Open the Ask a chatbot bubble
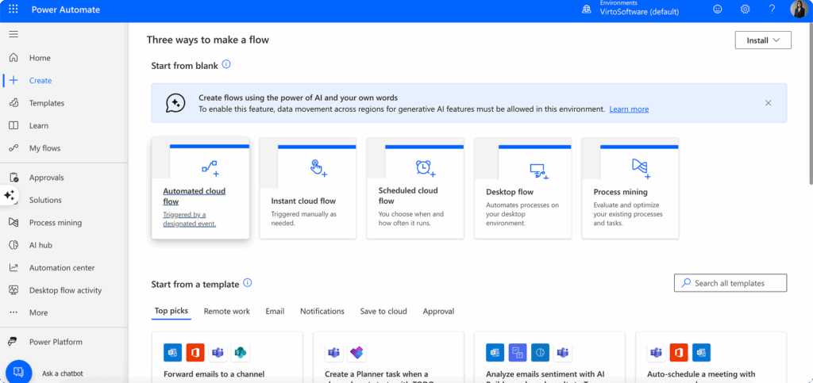The image size is (813, 383). (19, 373)
